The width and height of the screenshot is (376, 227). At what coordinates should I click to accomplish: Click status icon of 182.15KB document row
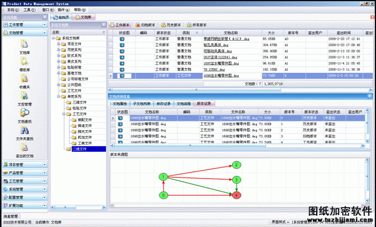(x=122, y=69)
